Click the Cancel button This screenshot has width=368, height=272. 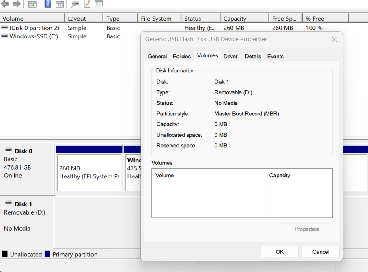click(321, 252)
